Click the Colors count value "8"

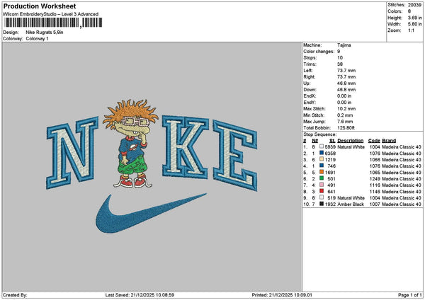(x=409, y=11)
